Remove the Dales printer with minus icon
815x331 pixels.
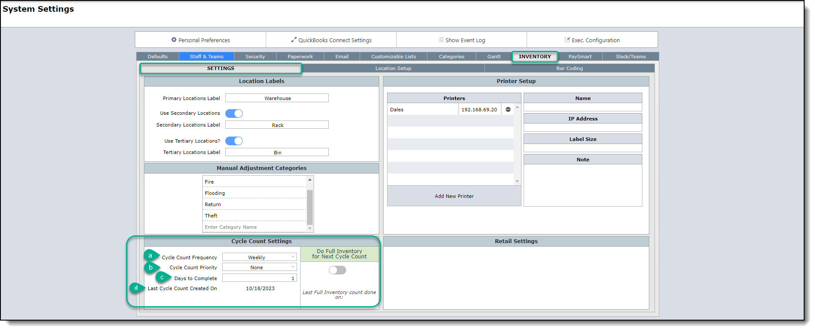[x=508, y=110]
